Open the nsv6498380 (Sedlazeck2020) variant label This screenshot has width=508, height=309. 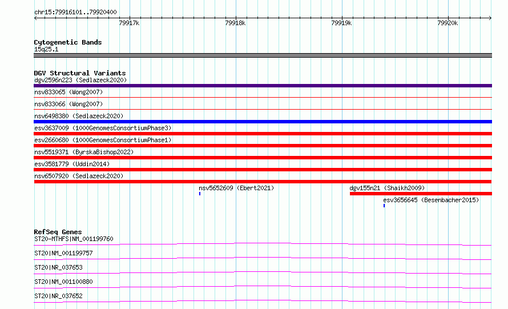79,116
